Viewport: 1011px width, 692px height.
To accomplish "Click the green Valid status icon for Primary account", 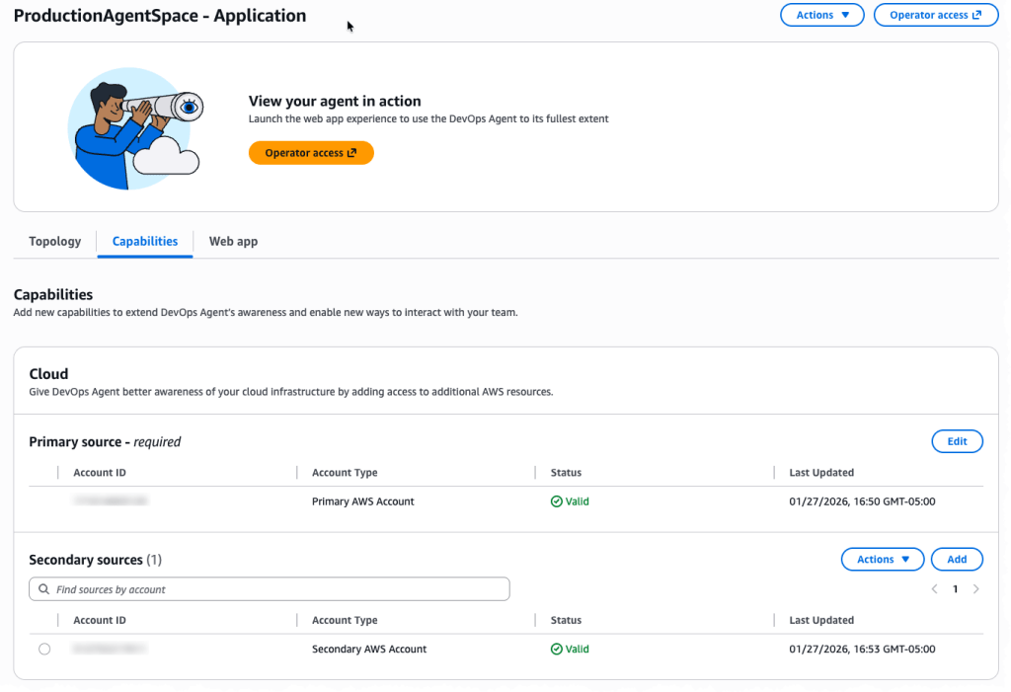I will (557, 501).
